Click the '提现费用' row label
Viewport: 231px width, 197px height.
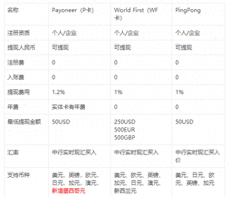[19, 92]
